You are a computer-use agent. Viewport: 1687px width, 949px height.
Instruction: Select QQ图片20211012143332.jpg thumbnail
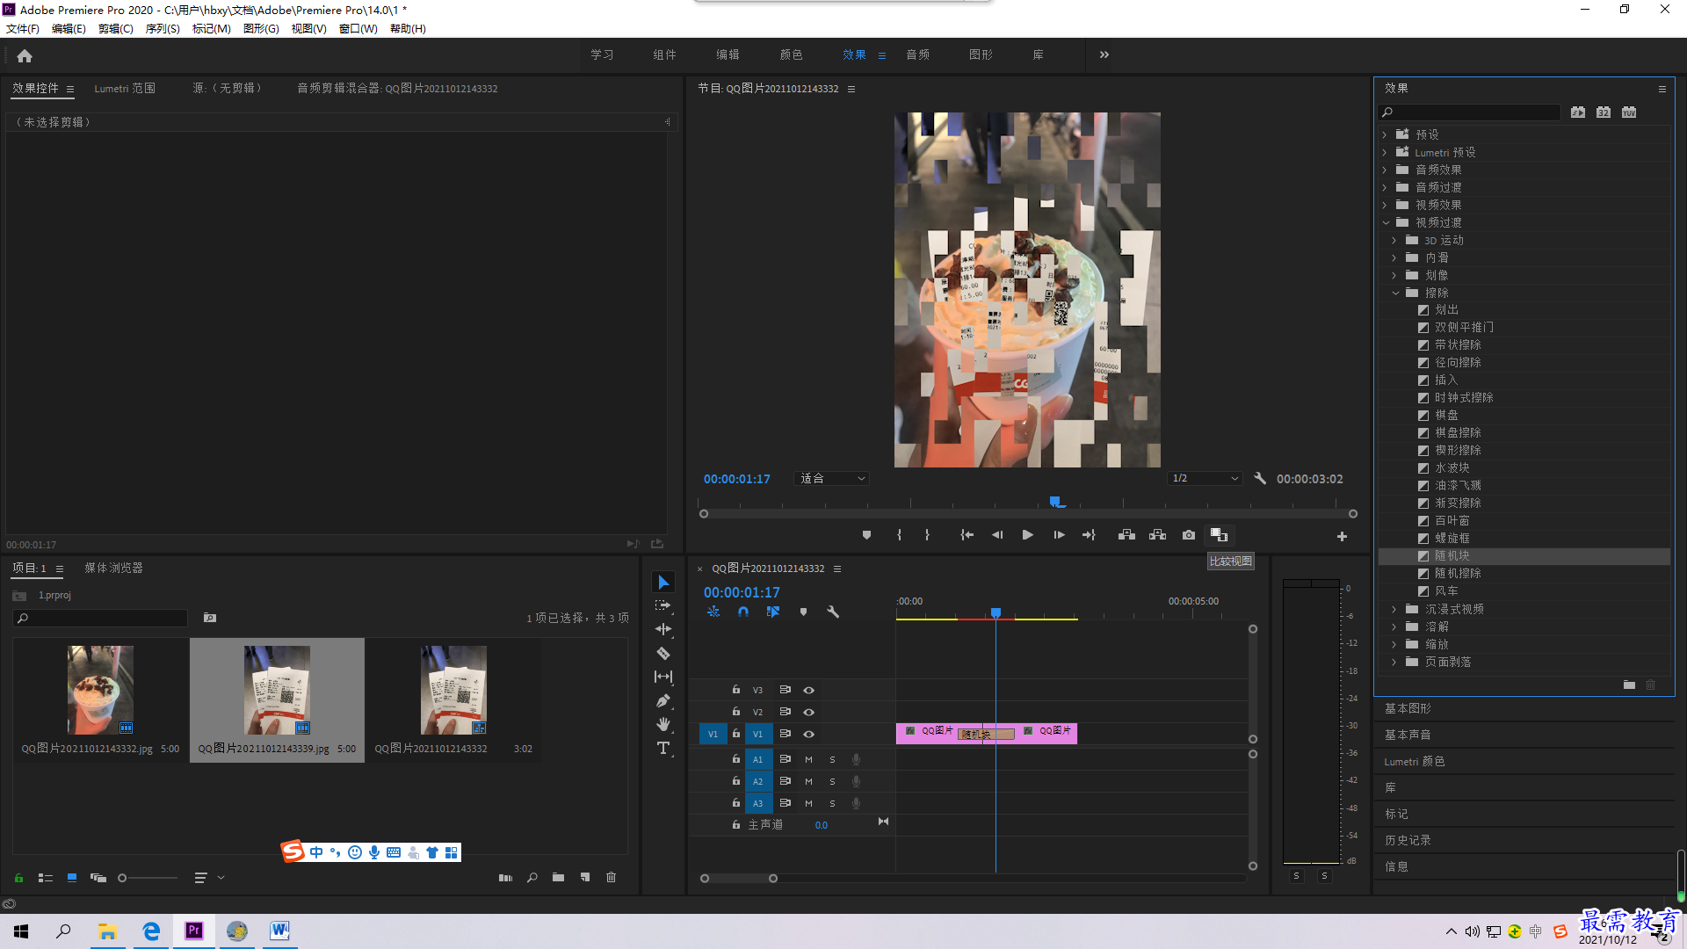coord(100,690)
